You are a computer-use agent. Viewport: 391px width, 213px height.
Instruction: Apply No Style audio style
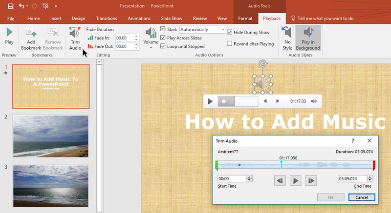tap(287, 38)
